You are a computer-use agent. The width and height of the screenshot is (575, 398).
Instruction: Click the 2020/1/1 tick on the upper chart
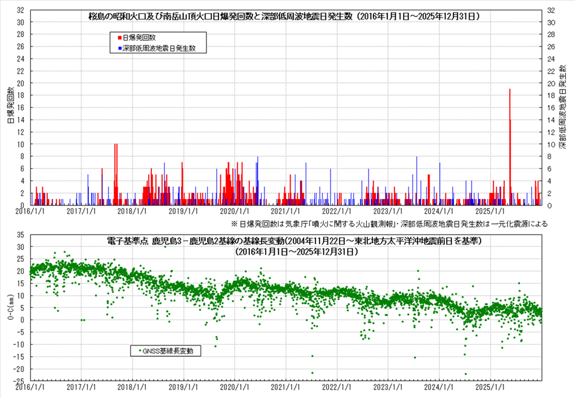point(234,212)
